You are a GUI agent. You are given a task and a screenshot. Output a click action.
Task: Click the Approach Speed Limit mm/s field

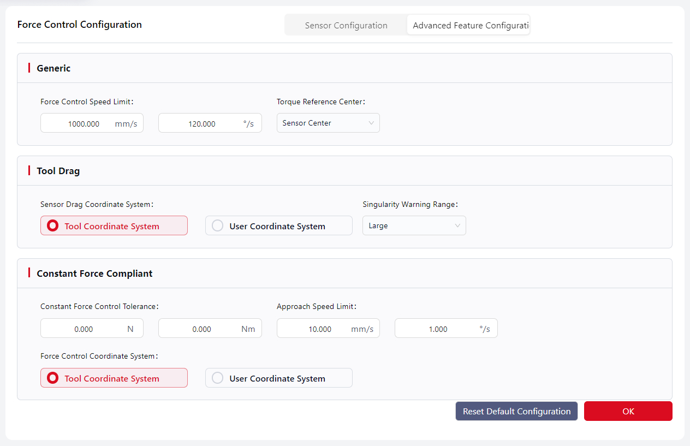[320, 329]
